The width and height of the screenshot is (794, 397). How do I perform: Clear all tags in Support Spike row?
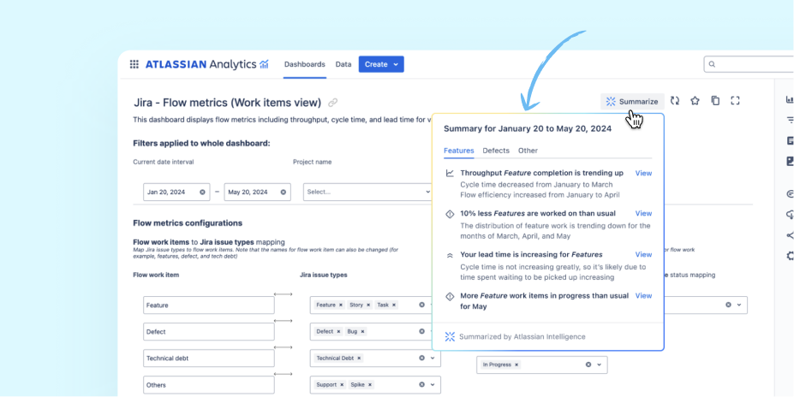point(421,385)
